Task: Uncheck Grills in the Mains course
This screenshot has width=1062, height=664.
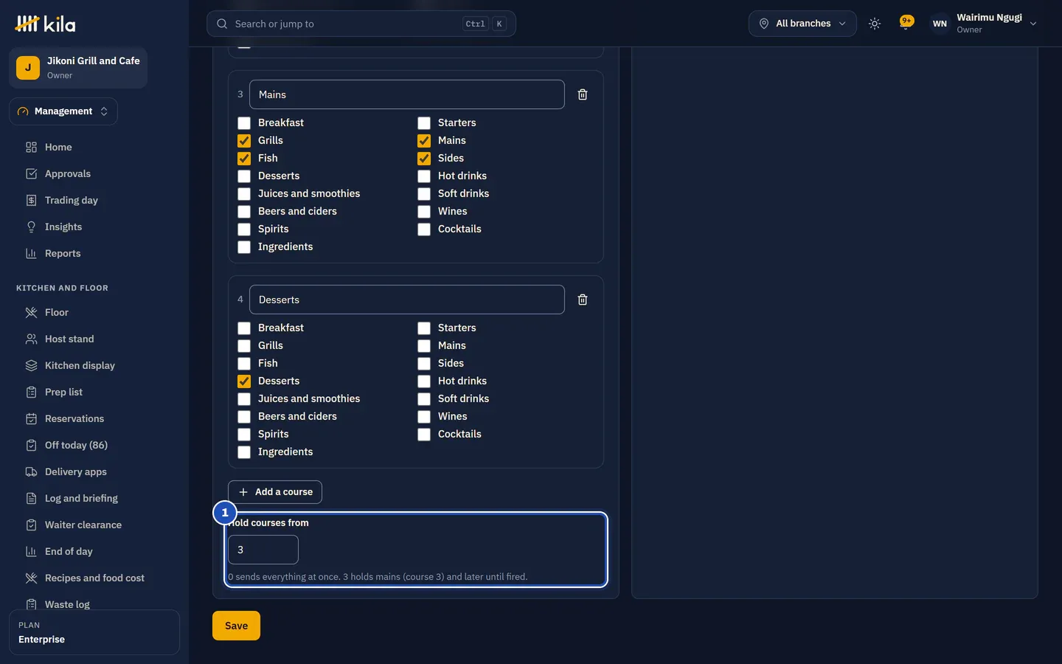Action: pos(244,141)
